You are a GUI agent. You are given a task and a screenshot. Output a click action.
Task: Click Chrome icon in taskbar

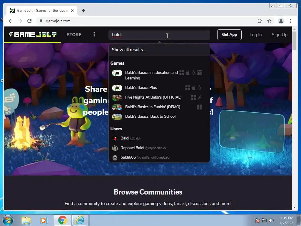tap(62, 220)
